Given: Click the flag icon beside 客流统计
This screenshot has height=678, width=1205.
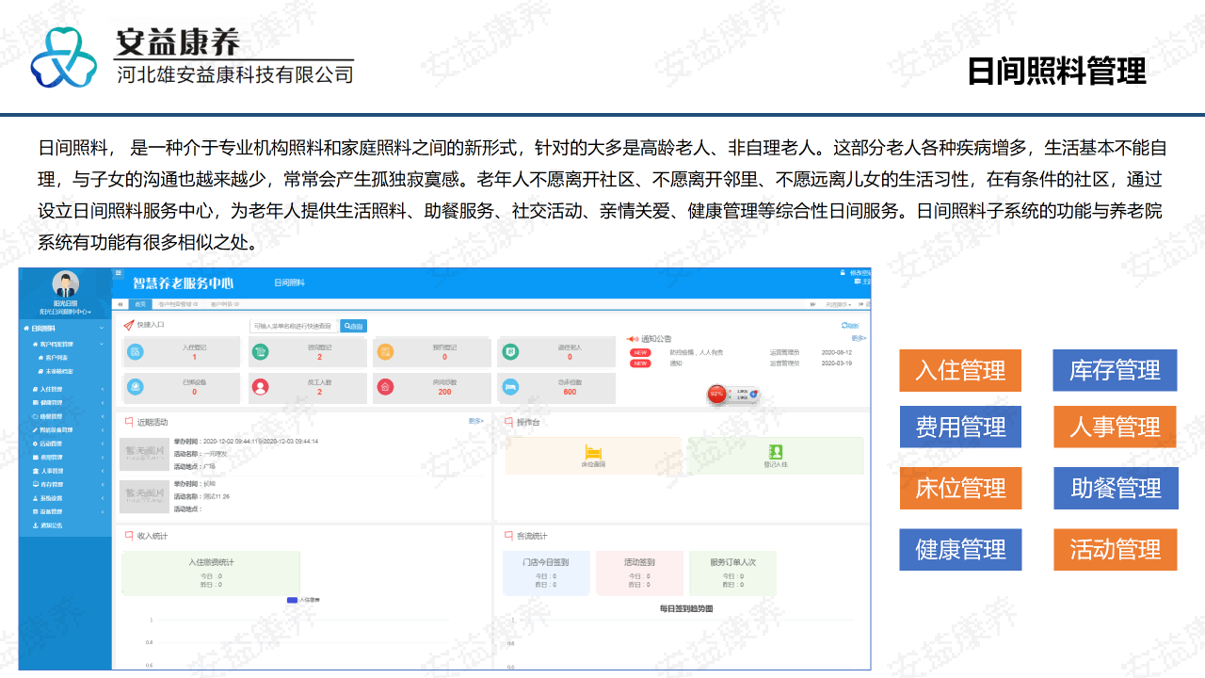Looking at the screenshot, I should click(509, 536).
